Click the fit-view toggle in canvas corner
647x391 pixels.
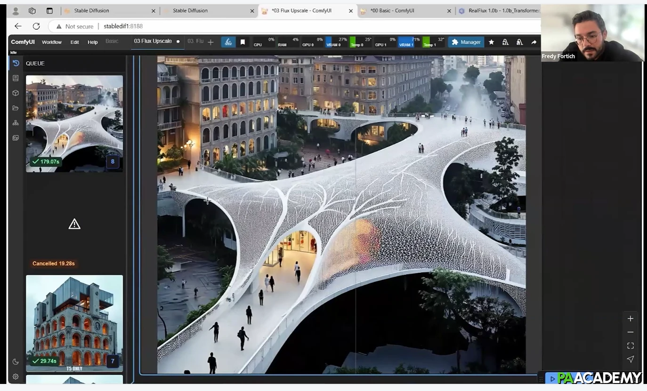(x=630, y=345)
